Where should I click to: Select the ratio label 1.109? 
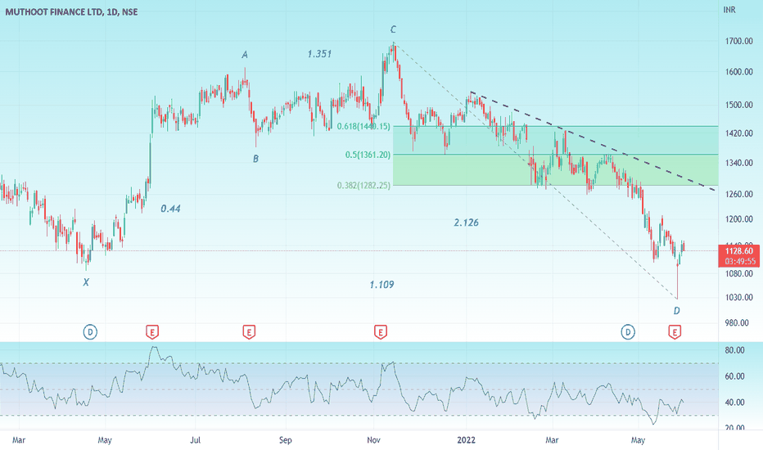pyautogui.click(x=381, y=285)
